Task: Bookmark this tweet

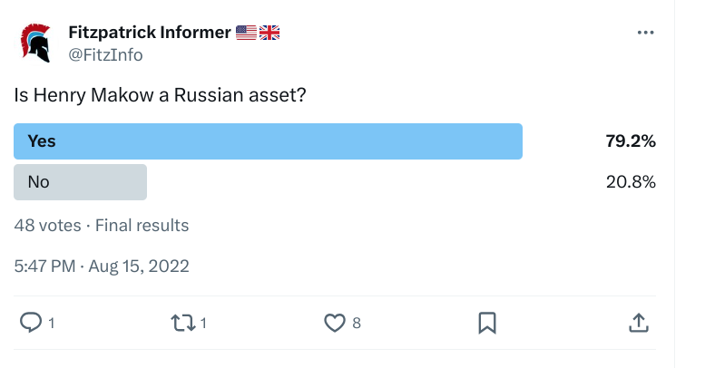Action: tap(487, 323)
